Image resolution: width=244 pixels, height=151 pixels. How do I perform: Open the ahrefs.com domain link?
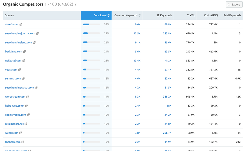tap(12, 24)
